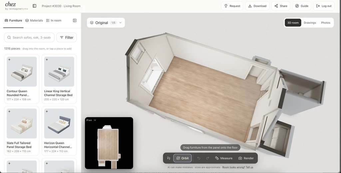Click the 205 × 220 × 120 cm dimensions
The image size is (341, 173).
(x=56, y=99)
